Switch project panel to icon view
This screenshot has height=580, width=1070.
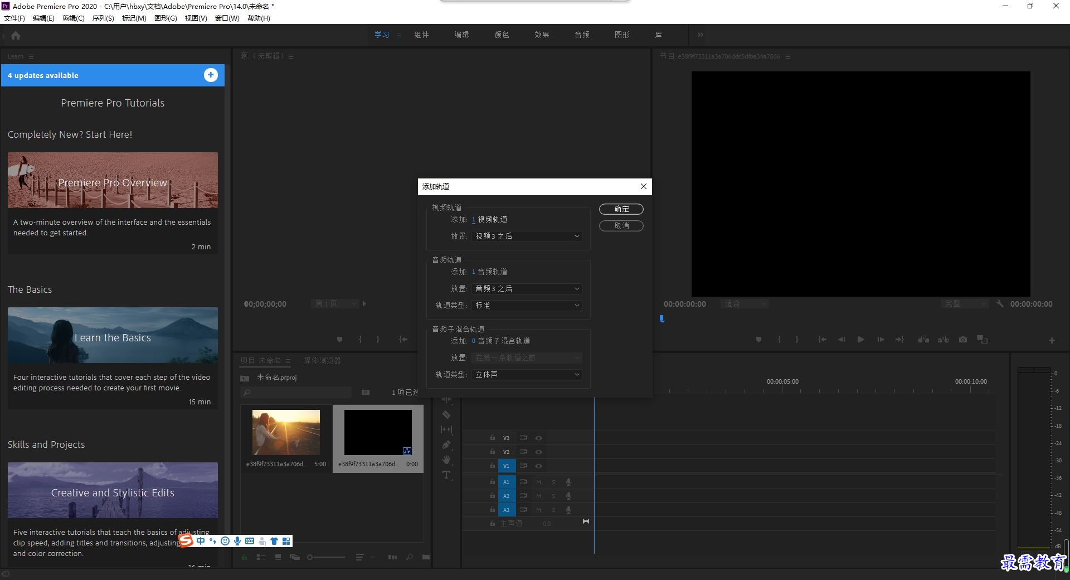[x=278, y=557]
